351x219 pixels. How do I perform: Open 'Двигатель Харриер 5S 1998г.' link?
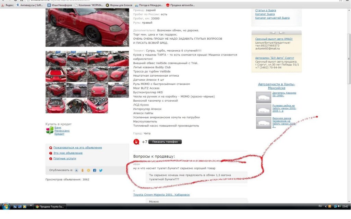pyautogui.click(x=284, y=94)
